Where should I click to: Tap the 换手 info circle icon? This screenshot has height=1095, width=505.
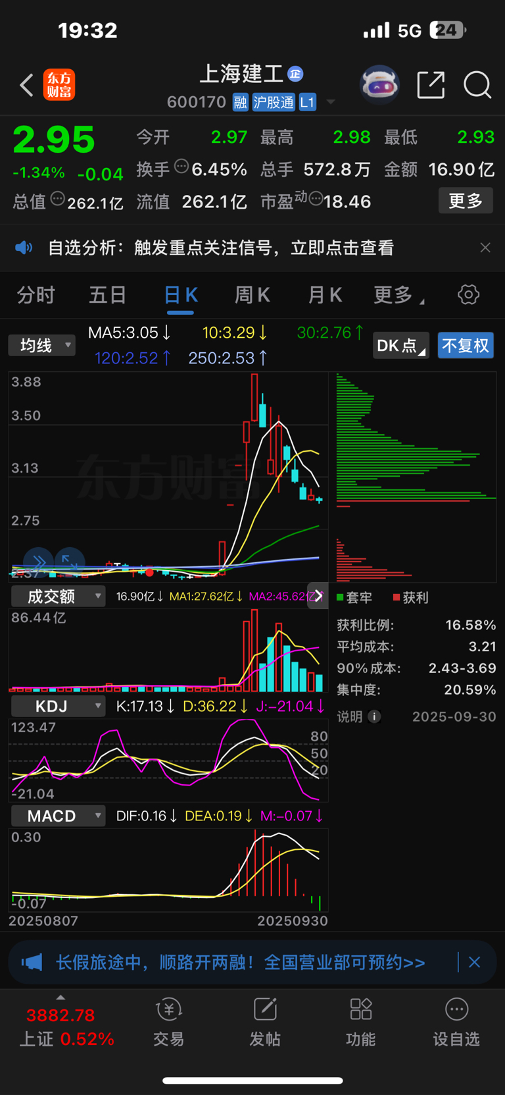tap(181, 167)
